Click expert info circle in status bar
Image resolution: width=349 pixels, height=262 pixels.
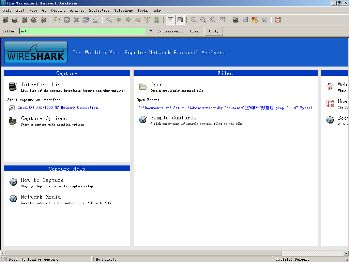(x=3, y=259)
